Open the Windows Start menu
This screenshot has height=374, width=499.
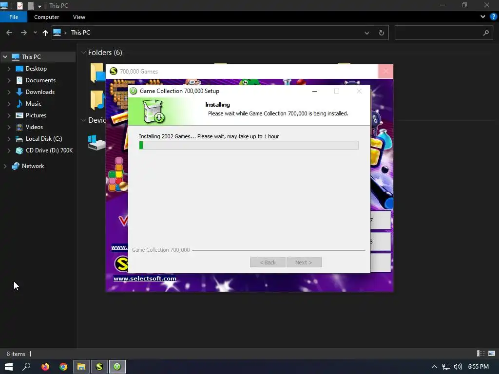(9, 367)
